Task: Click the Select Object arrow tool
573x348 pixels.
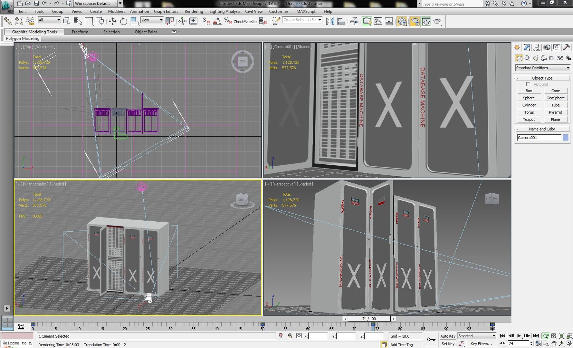Action: coord(67,22)
